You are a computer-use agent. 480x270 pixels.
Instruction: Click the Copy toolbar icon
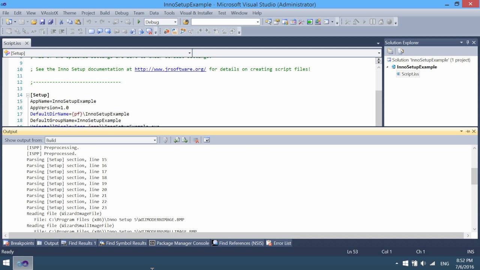(69, 22)
